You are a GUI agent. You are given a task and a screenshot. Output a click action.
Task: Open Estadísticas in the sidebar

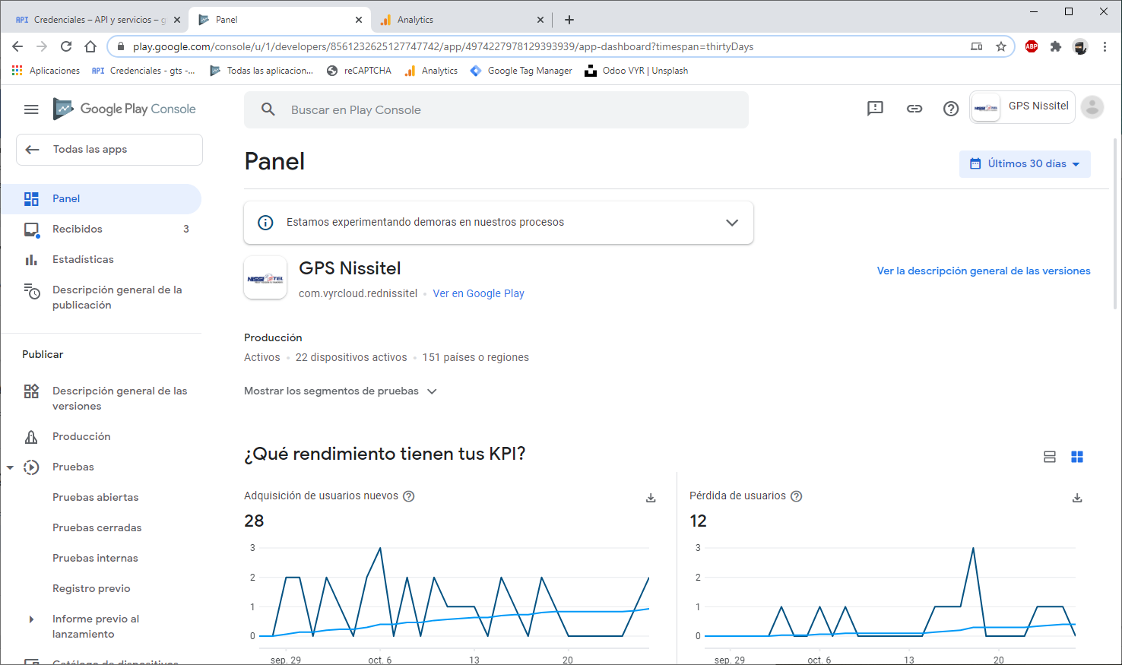click(83, 260)
